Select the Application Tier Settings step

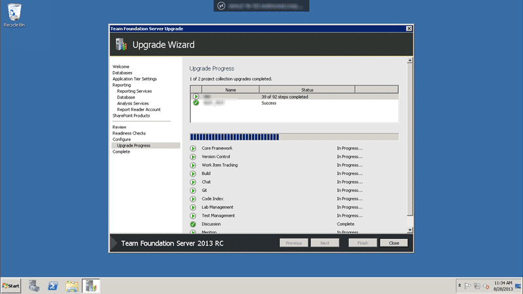coord(135,79)
